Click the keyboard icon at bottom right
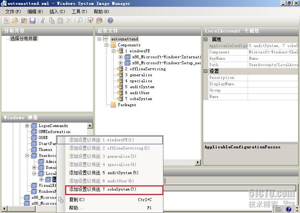 click(278, 209)
